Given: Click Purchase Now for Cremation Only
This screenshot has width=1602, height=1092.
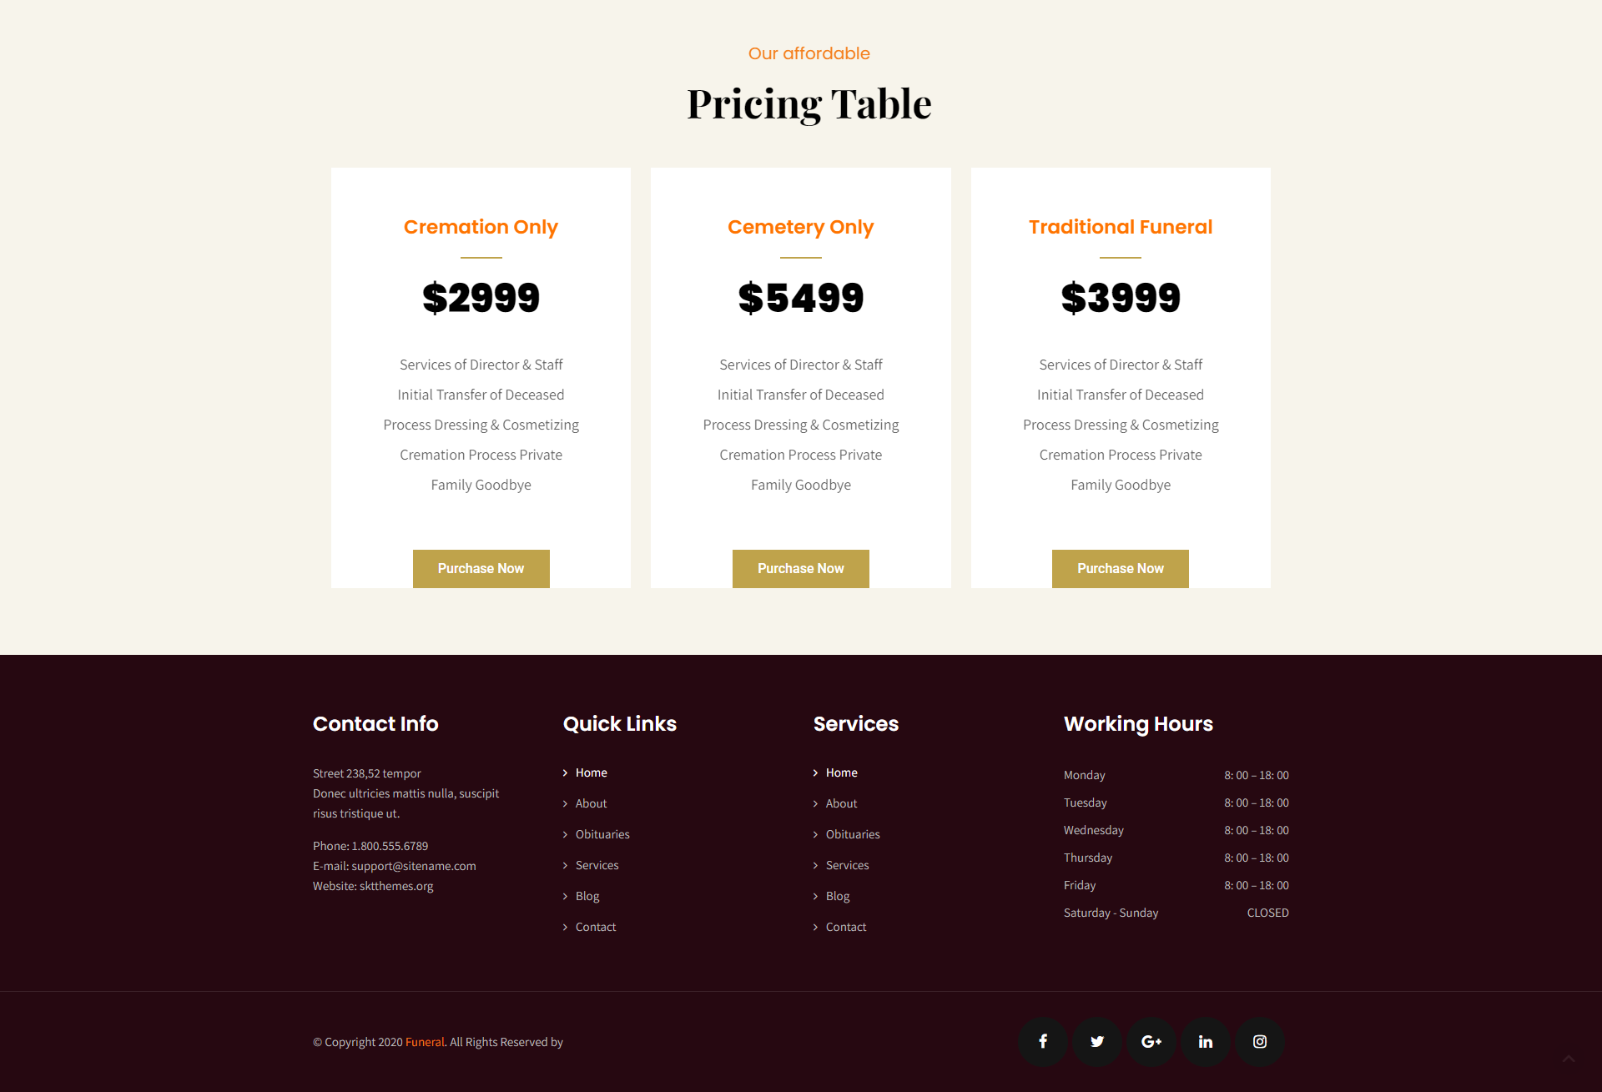Looking at the screenshot, I should (480, 567).
